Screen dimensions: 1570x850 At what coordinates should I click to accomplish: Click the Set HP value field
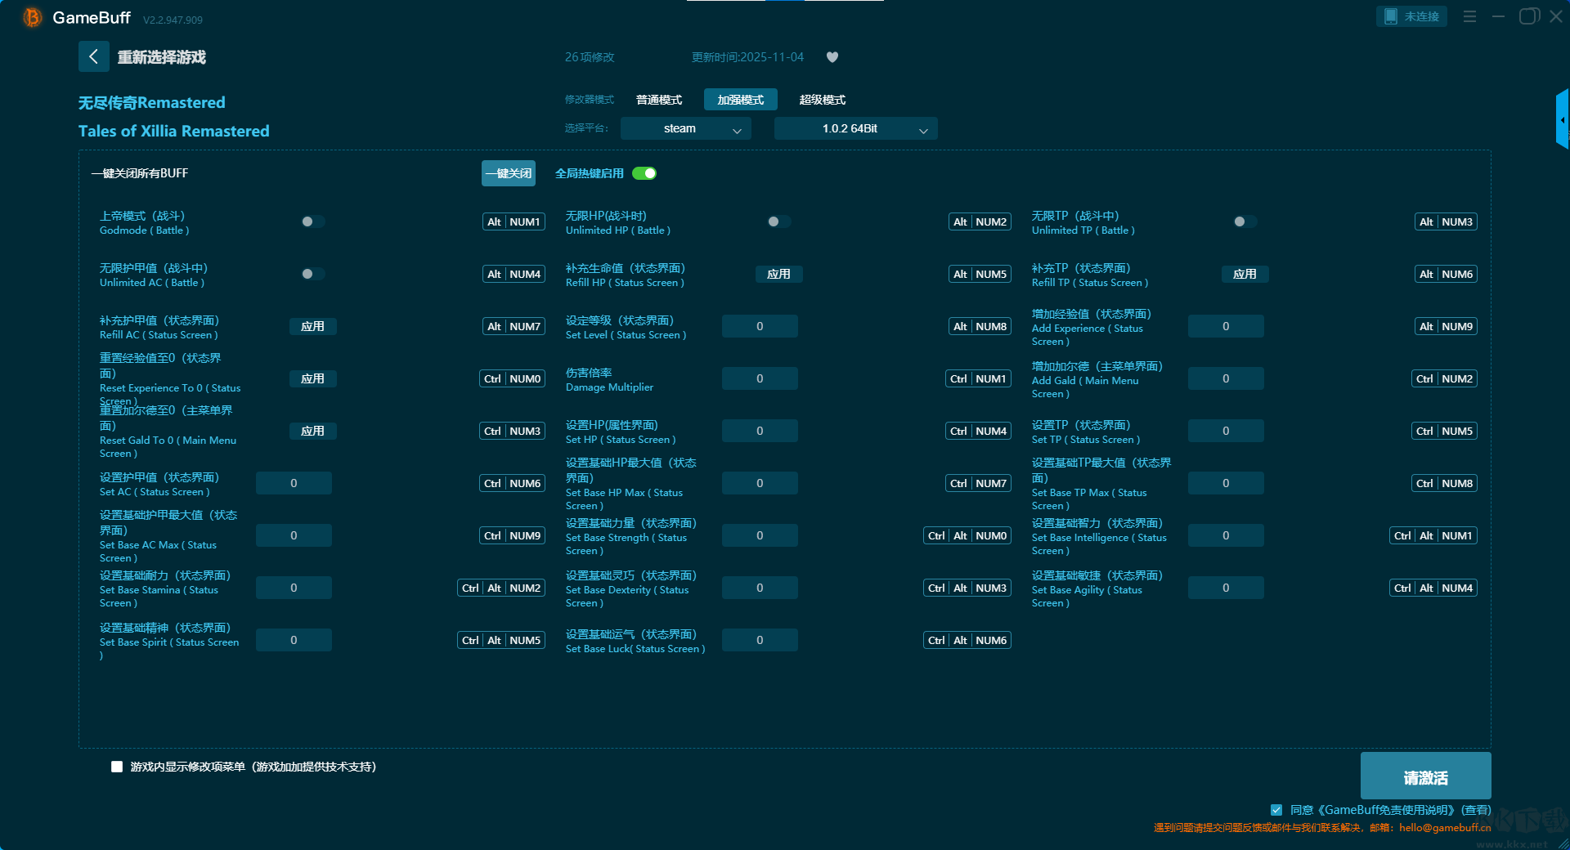click(760, 431)
